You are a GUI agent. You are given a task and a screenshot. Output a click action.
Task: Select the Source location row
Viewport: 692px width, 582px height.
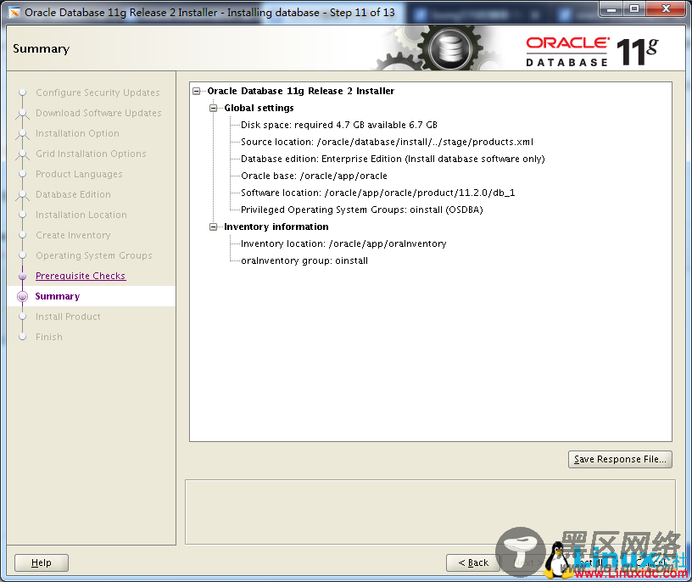pyautogui.click(x=387, y=142)
